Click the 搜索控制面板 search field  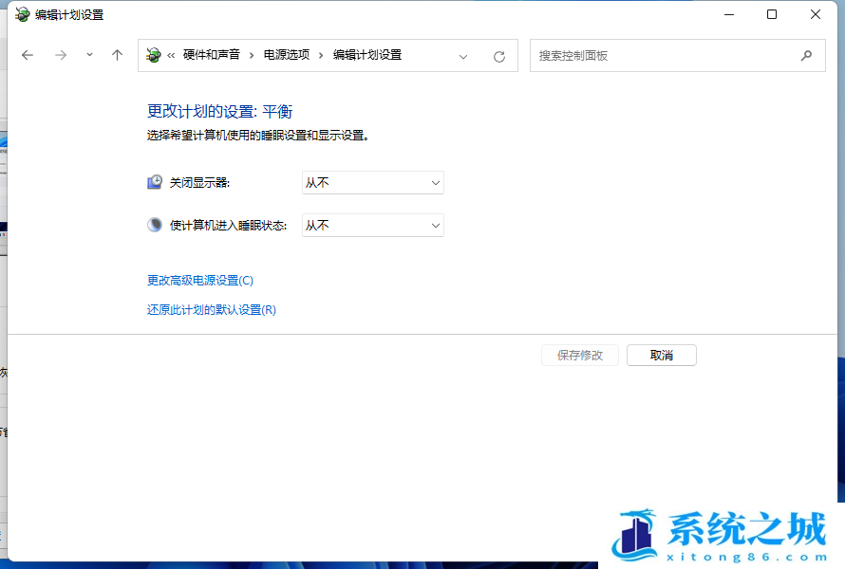coord(665,55)
